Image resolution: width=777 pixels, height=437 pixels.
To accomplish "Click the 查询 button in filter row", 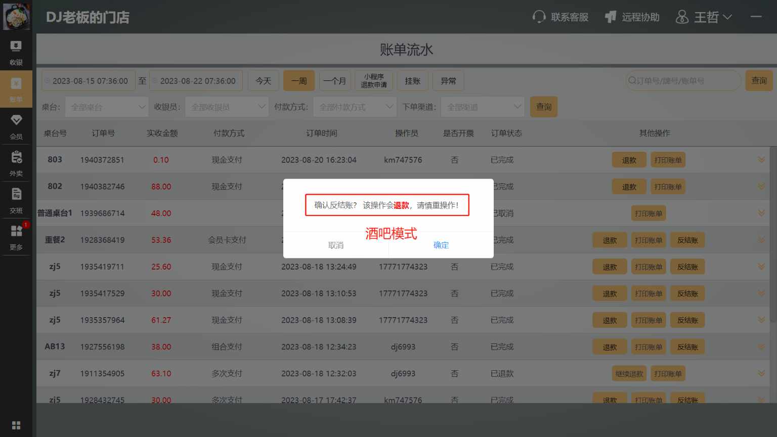I will coord(544,107).
